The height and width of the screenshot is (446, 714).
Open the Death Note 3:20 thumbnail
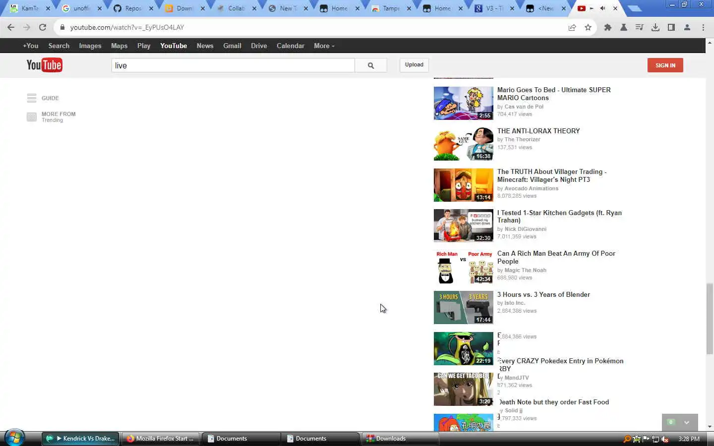[464, 389]
